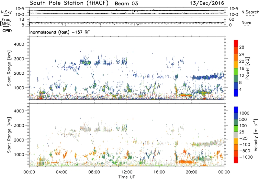Select the 'Beam 03' label

point(126,4)
